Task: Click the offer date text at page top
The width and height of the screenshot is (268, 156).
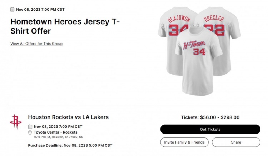Action: point(40,10)
